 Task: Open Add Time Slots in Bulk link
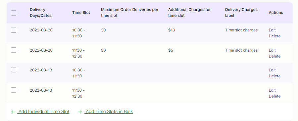[109, 111]
